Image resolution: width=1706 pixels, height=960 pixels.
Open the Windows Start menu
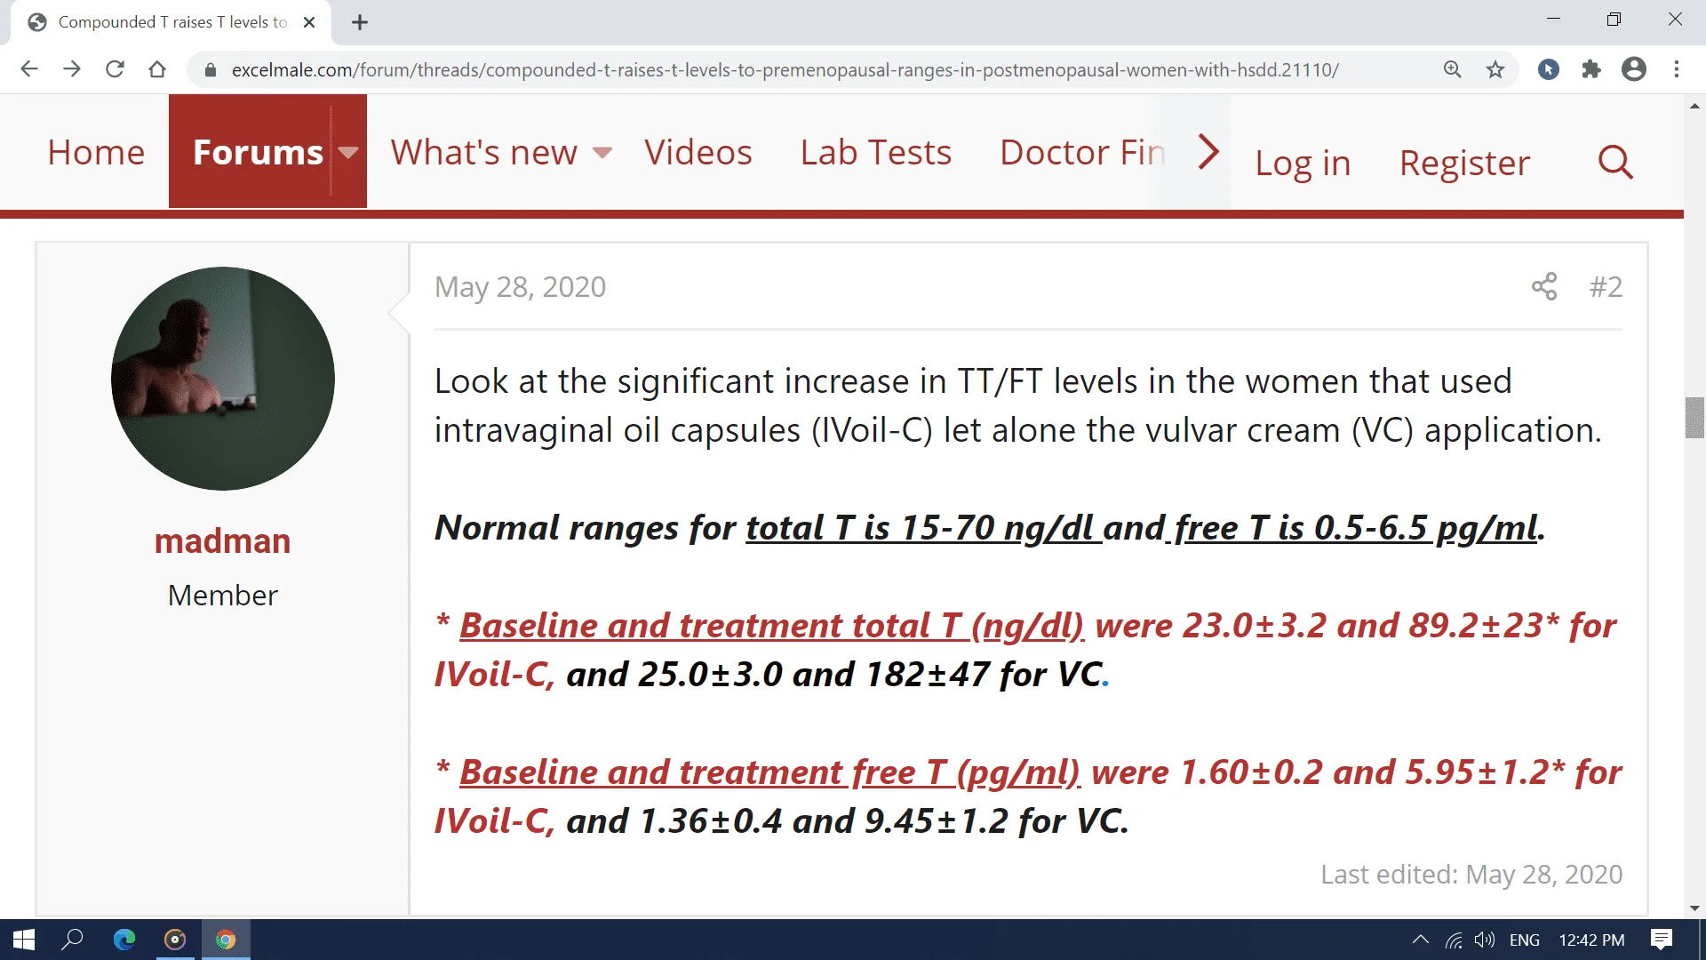click(22, 940)
